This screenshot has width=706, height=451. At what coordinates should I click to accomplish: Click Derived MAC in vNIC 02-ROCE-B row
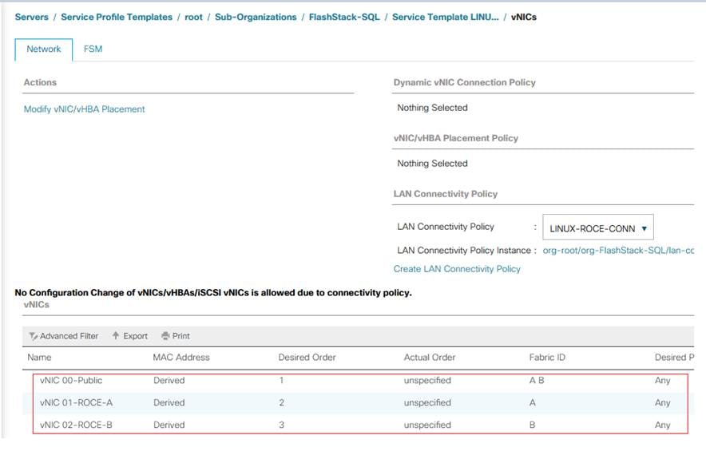pos(169,425)
